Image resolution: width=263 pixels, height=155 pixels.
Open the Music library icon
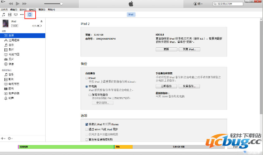[x=3, y=15]
